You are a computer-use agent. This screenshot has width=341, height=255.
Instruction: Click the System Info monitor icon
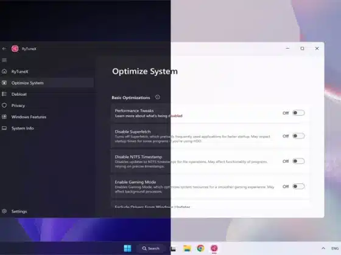click(4, 128)
